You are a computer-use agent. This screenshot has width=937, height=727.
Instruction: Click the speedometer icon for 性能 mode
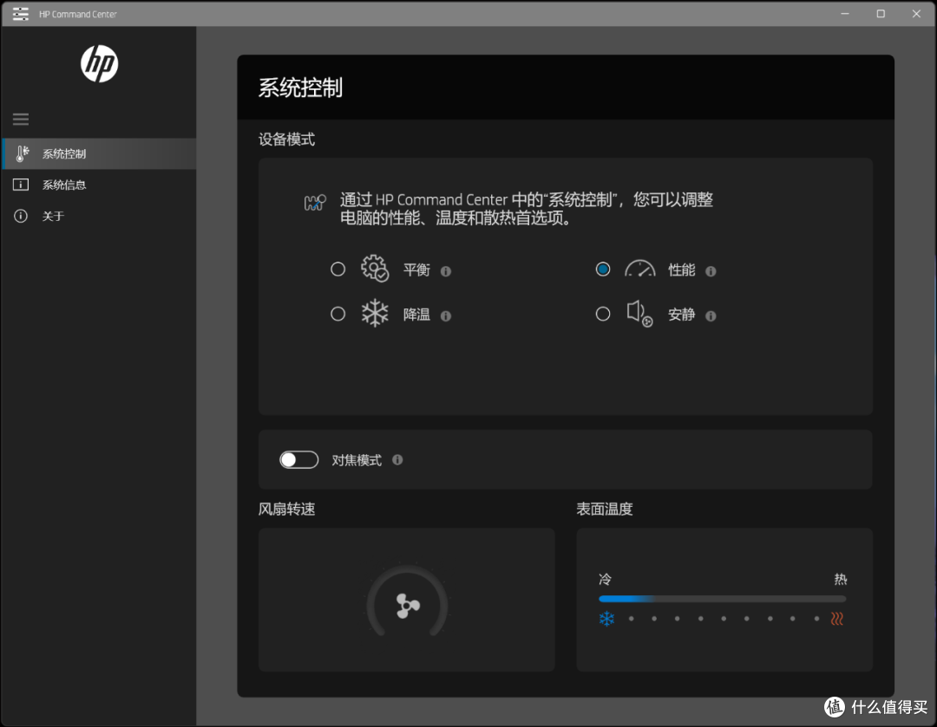639,269
